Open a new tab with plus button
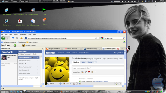The width and height of the screenshot is (166, 93). click(122, 49)
